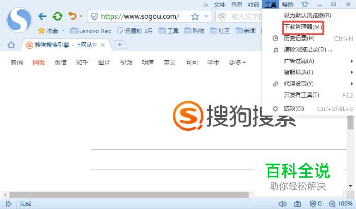The image size is (356, 209).
Task: Click the address bar URL field
Action: [x=140, y=16]
